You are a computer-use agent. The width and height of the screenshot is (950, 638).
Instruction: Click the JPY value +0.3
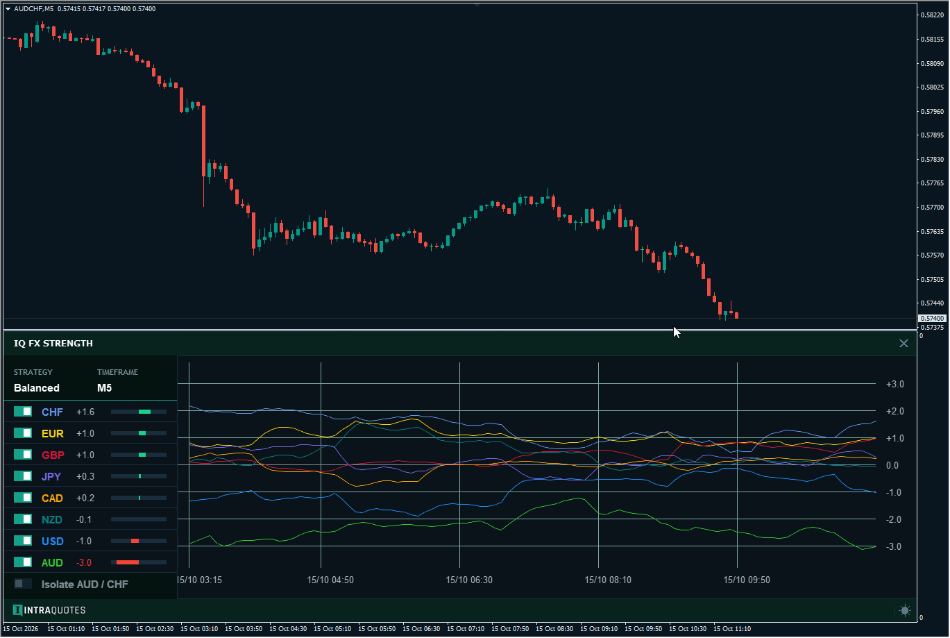click(x=85, y=476)
